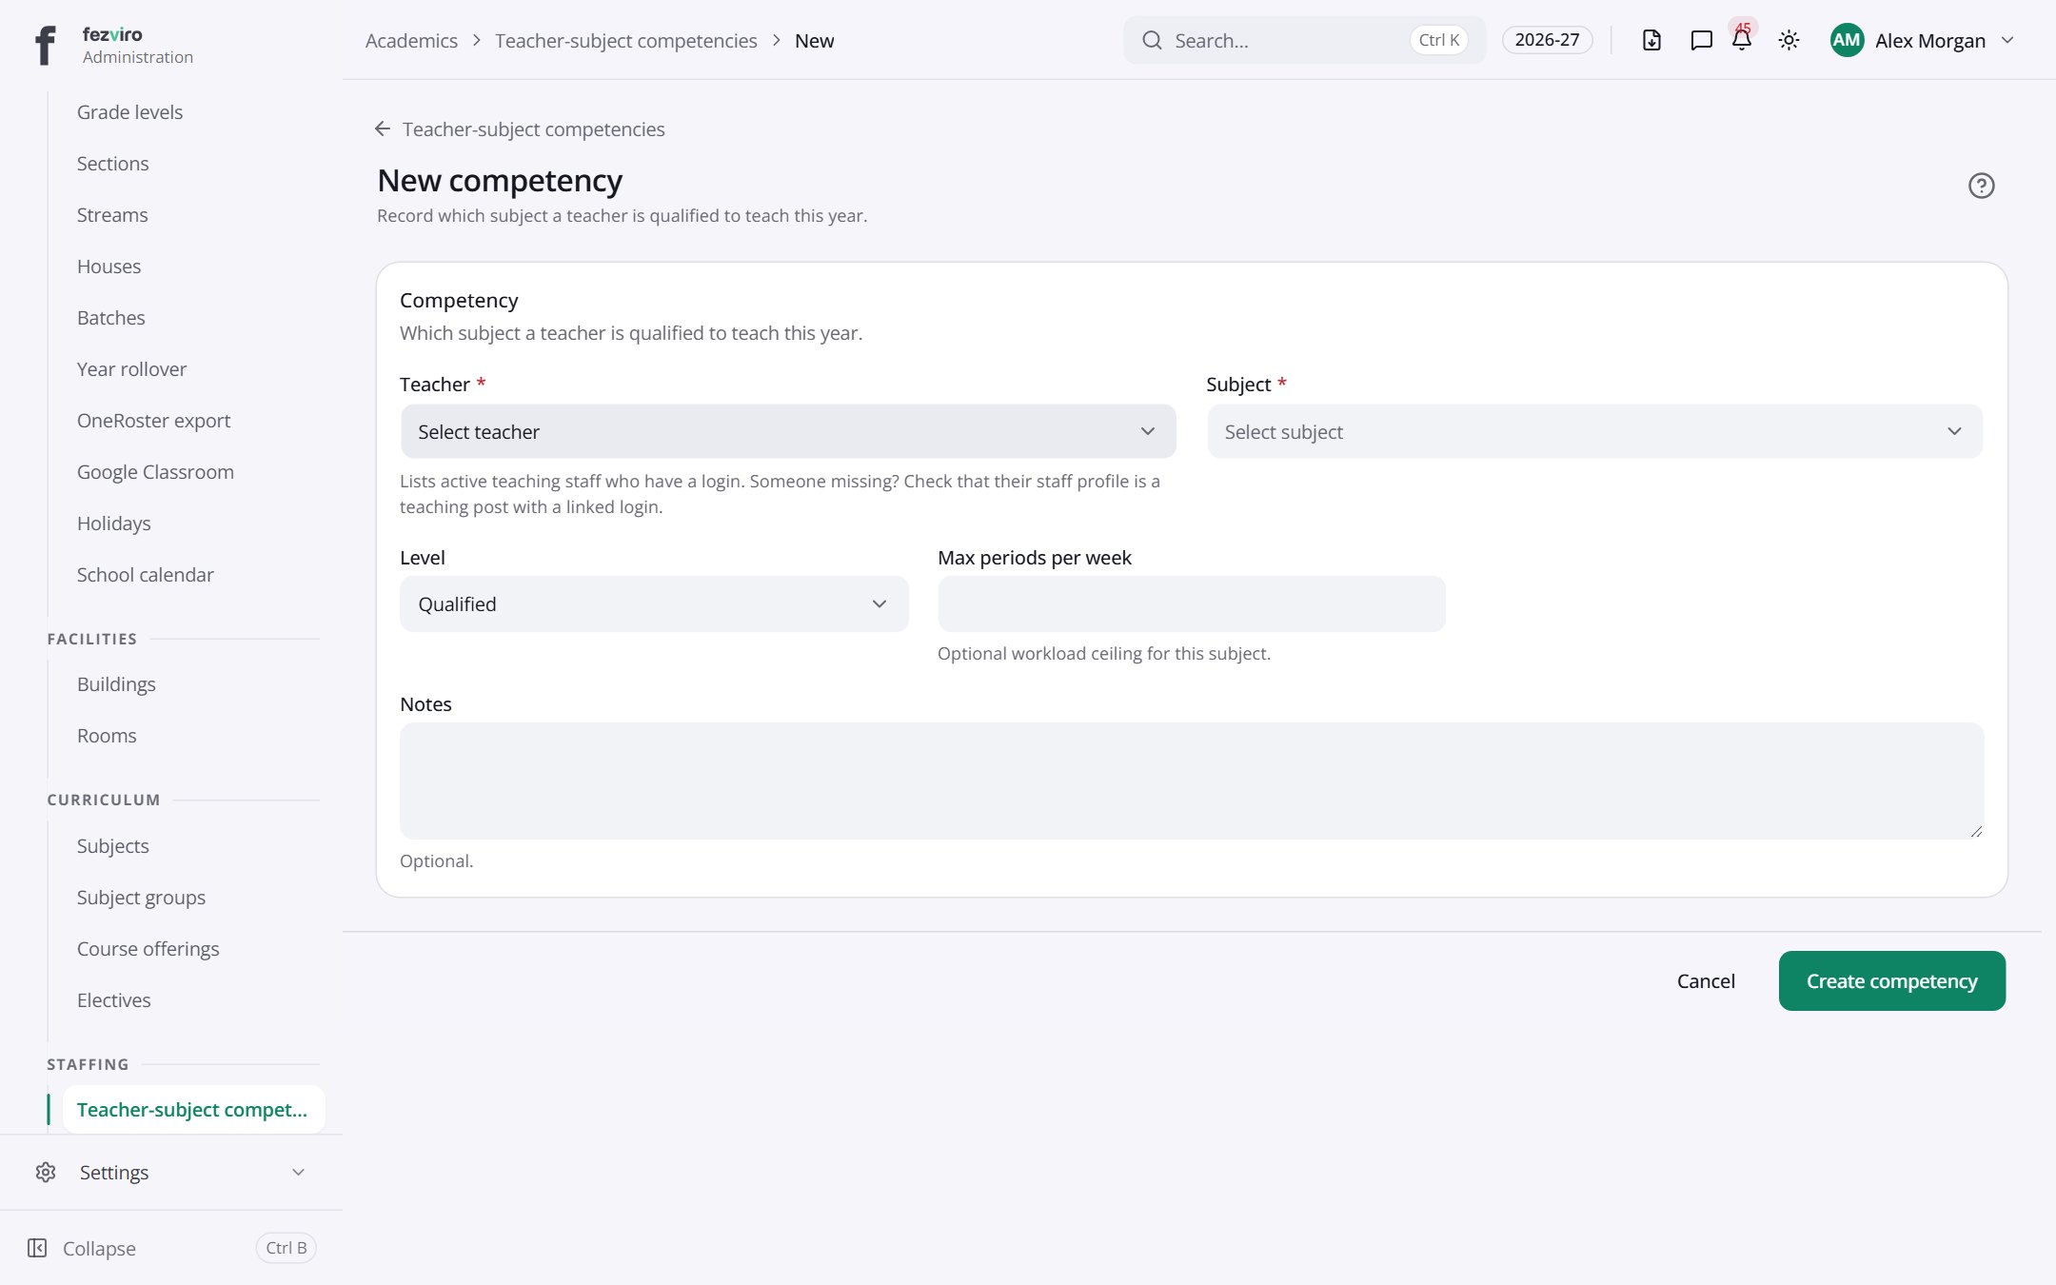This screenshot has height=1285, width=2056.
Task: Open the Select subject dropdown
Action: [1594, 431]
